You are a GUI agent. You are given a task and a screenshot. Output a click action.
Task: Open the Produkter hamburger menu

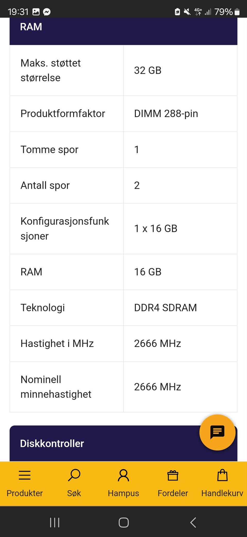click(25, 475)
